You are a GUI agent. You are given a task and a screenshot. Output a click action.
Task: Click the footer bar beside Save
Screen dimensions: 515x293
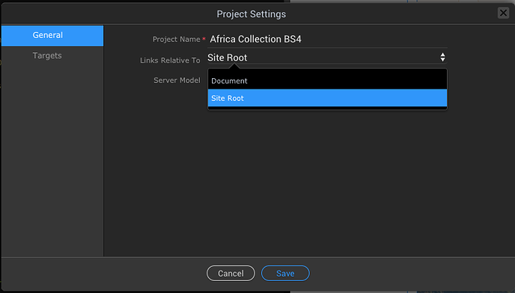[x=411, y=274]
